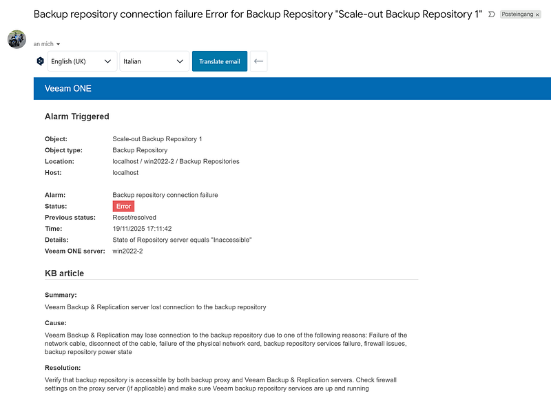Image resolution: width=551 pixels, height=405 pixels.
Task: Click the Alarm Triggered heading
Action: (x=76, y=116)
